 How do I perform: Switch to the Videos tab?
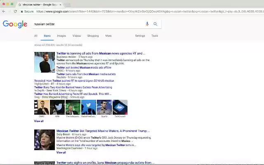[77, 36]
